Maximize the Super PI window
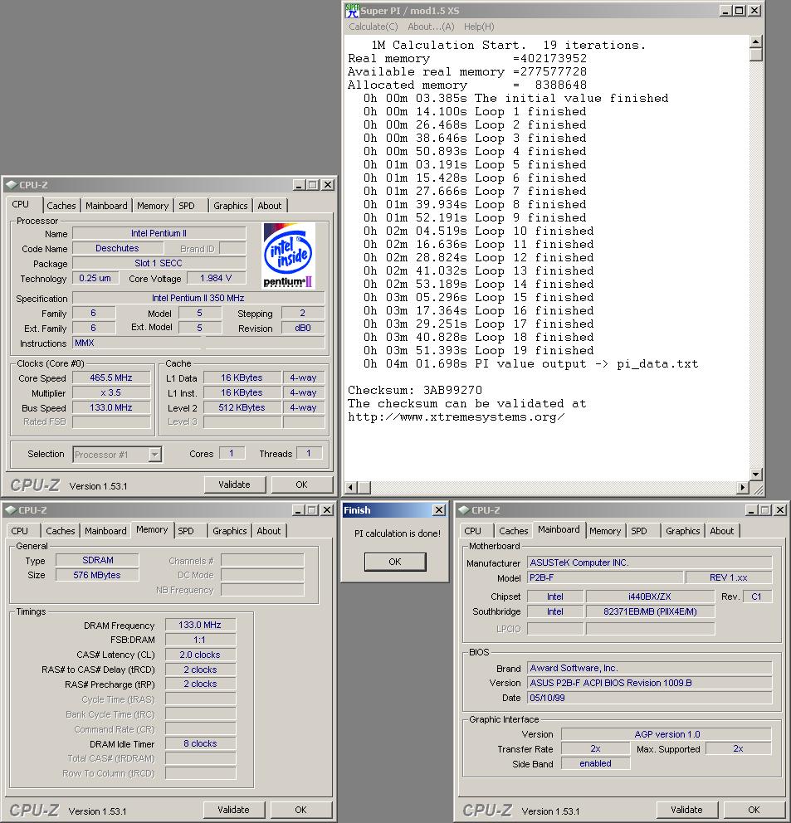791x823 pixels. [x=739, y=11]
